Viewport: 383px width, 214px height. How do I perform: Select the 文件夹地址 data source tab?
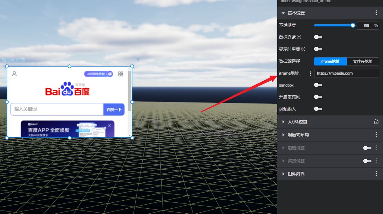coord(363,61)
